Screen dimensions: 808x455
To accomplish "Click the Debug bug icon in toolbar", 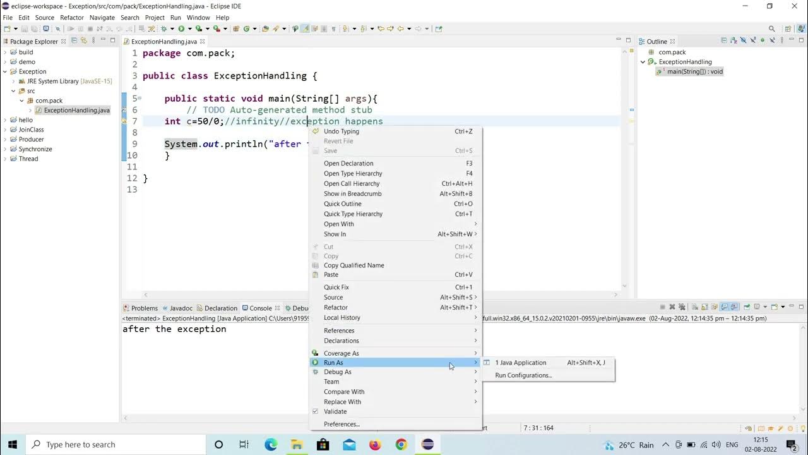I will 163,28.
